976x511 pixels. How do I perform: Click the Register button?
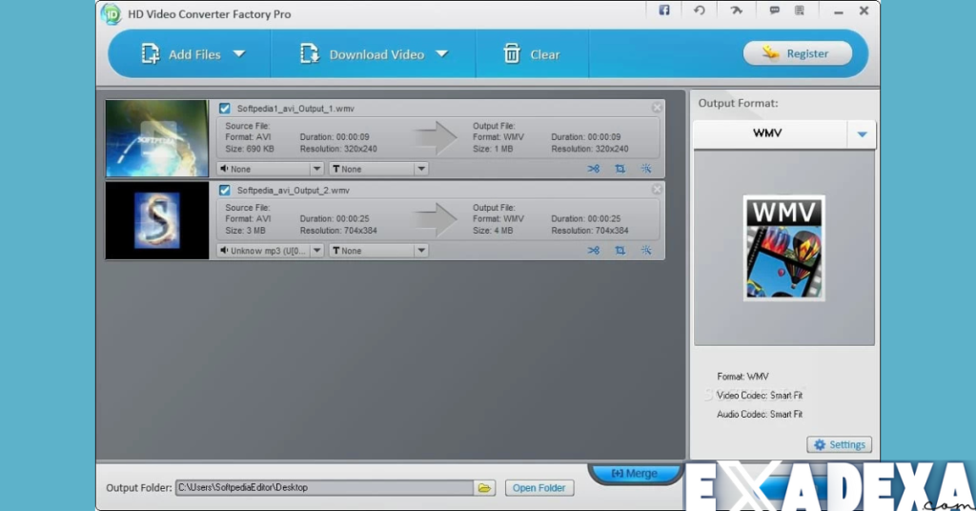[798, 53]
